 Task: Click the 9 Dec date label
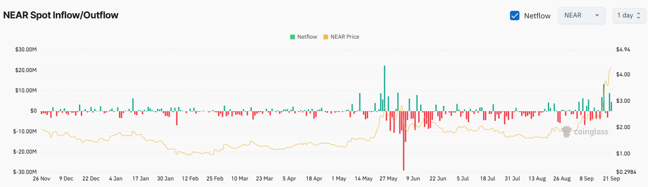[66, 179]
